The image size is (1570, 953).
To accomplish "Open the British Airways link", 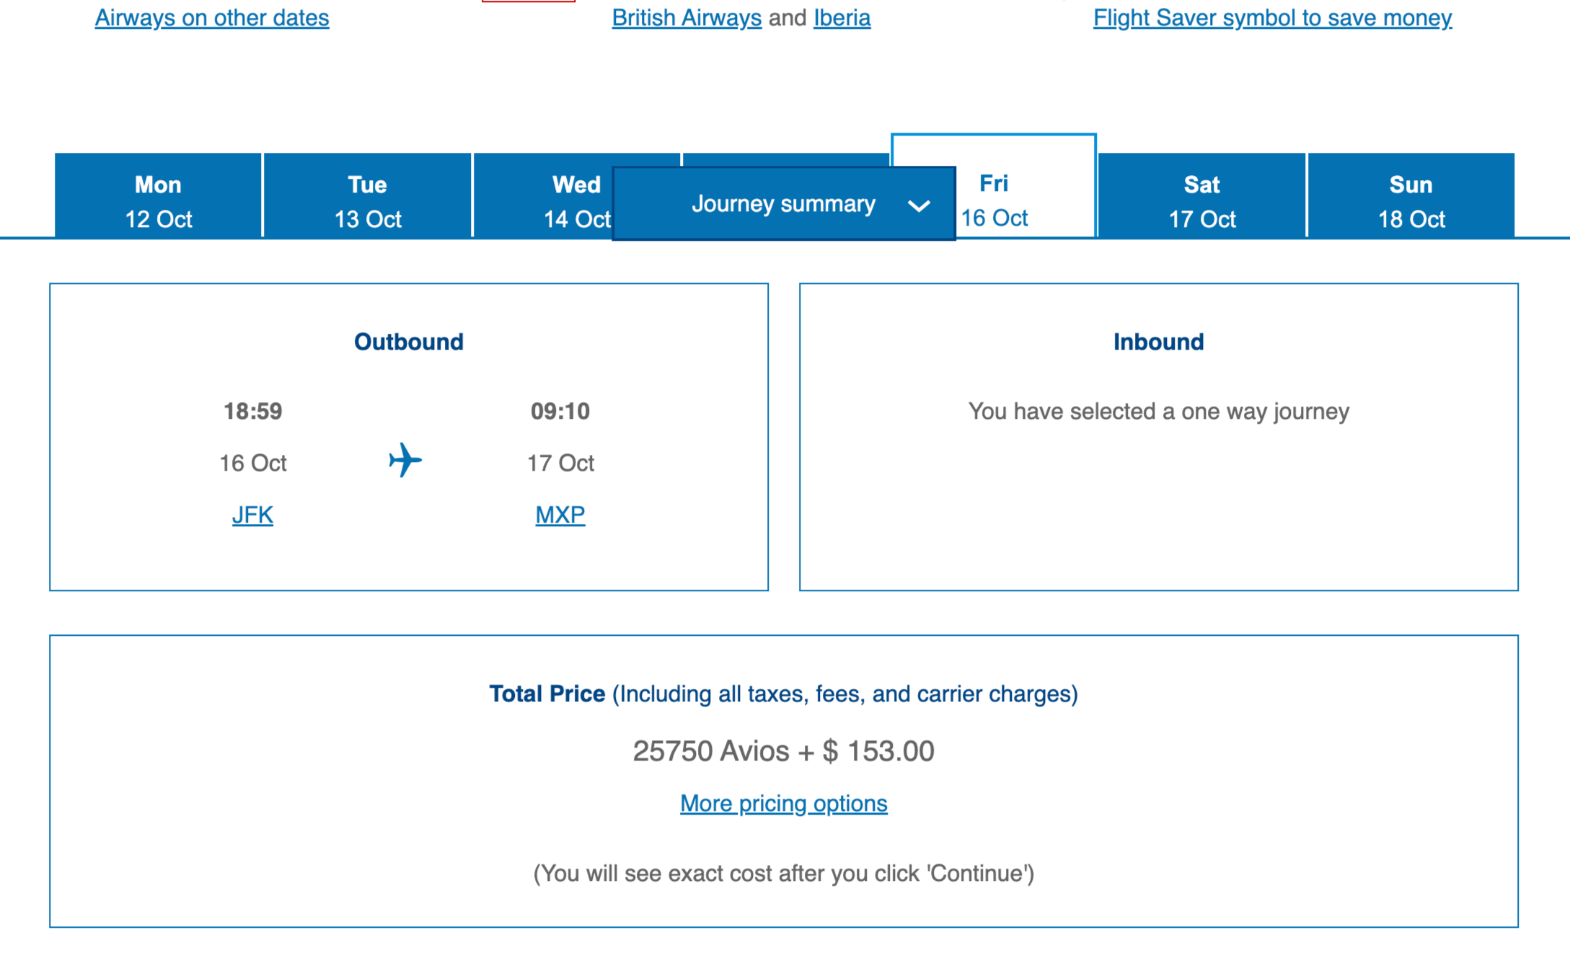I will click(686, 18).
